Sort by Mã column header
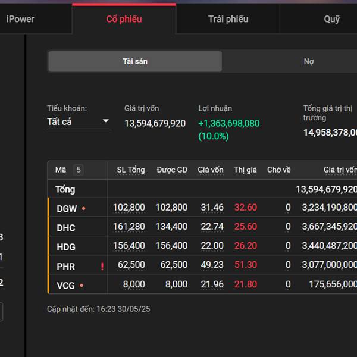The height and width of the screenshot is (357, 357). [61, 170]
